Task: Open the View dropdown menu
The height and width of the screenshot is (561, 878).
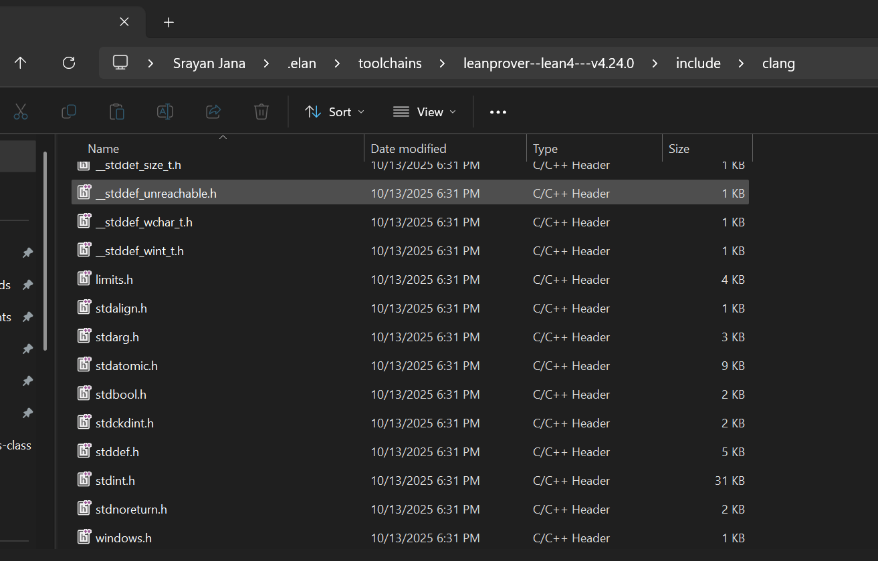Action: pyautogui.click(x=424, y=112)
